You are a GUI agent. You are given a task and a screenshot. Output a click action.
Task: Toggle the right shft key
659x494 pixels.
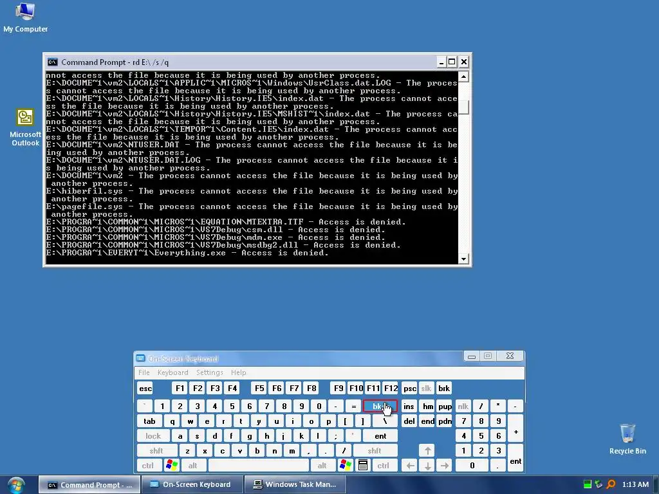pyautogui.click(x=375, y=451)
